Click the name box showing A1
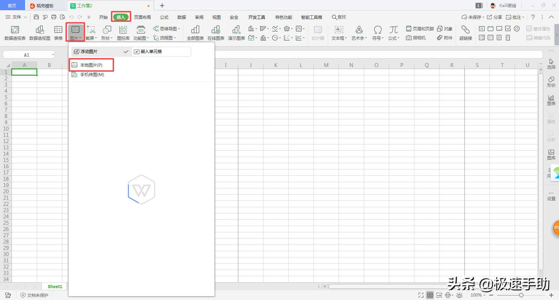The width and height of the screenshot is (559, 300). [29, 55]
